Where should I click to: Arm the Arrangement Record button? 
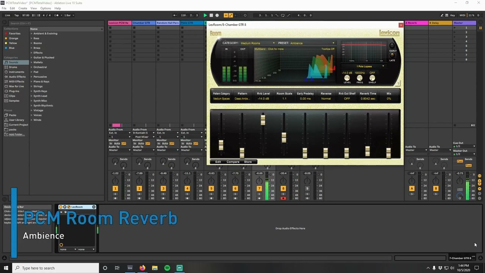217,15
